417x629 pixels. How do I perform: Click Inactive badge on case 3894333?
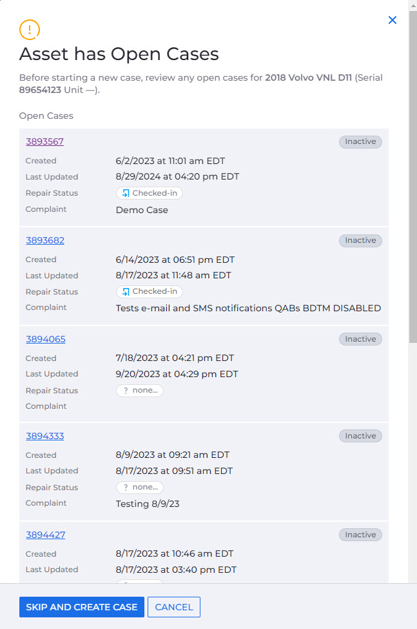tap(360, 436)
